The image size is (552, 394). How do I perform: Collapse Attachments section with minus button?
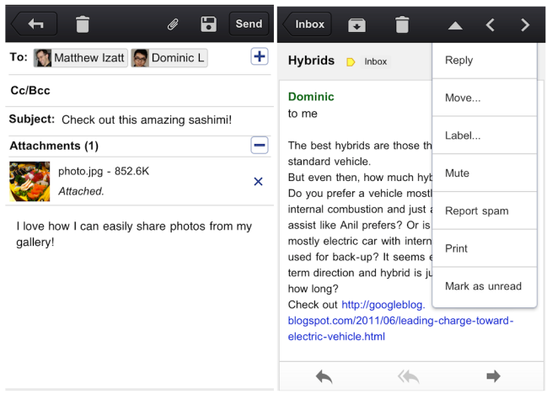(260, 145)
